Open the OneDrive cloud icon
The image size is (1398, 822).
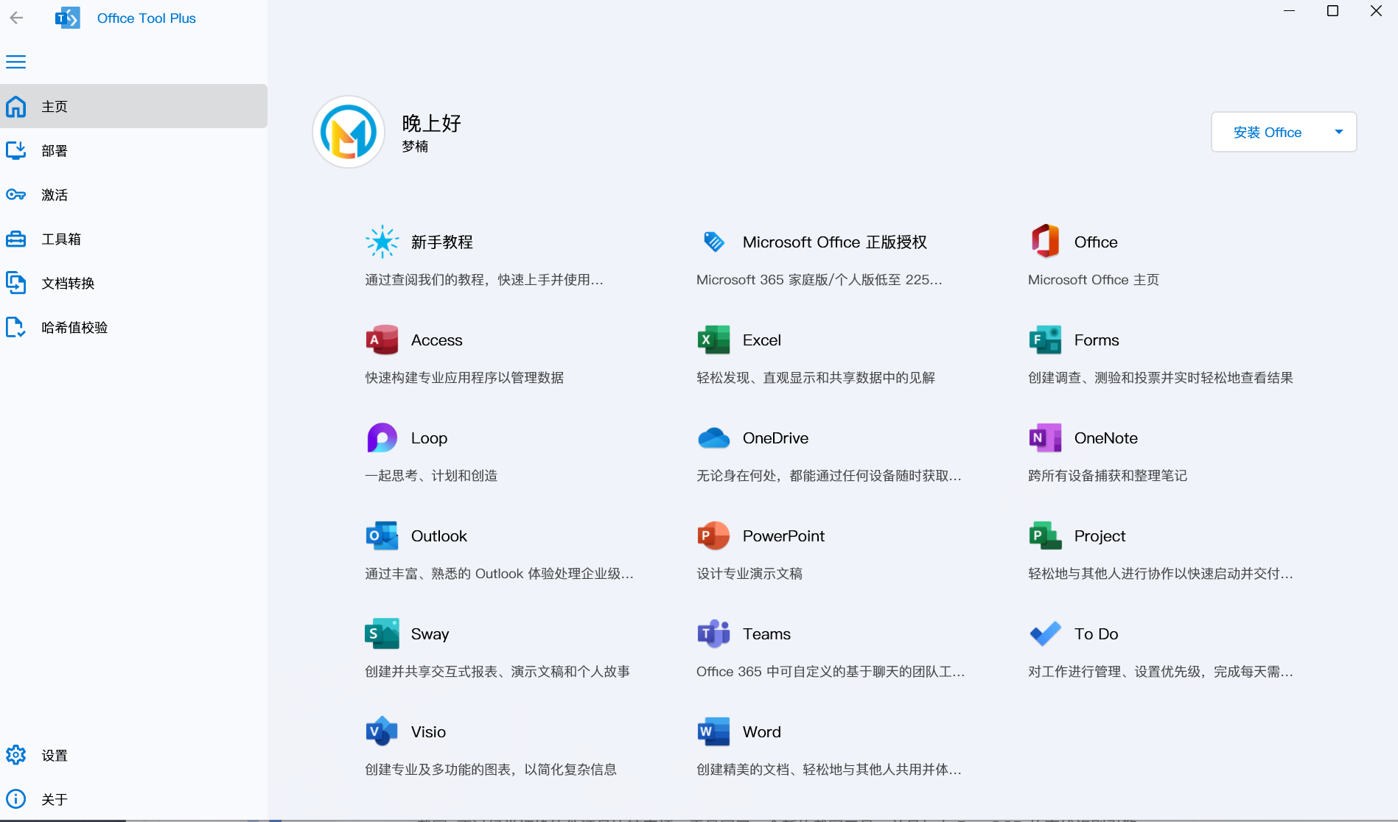click(713, 438)
